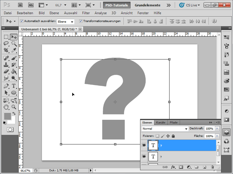Select the Crop tool
This screenshot has width=233, height=174.
[6, 50]
